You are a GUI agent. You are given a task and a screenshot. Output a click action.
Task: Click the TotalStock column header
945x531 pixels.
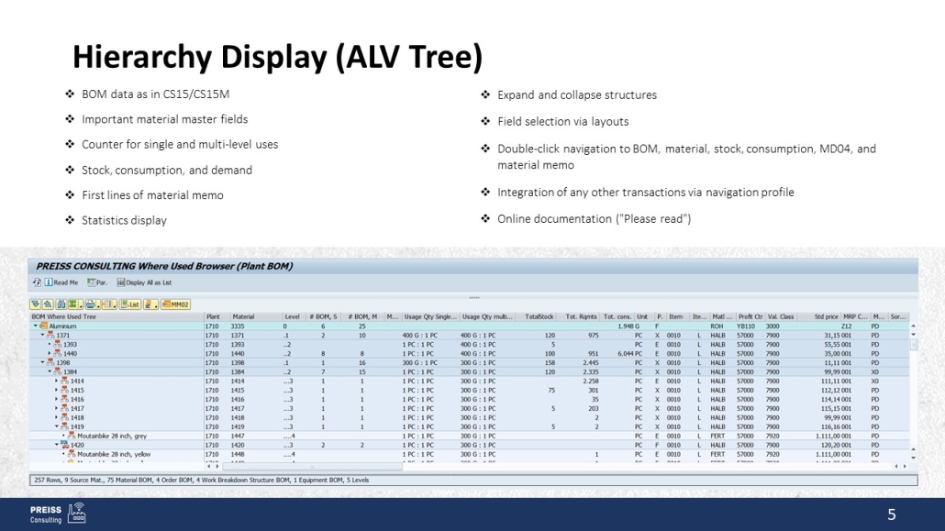point(539,316)
